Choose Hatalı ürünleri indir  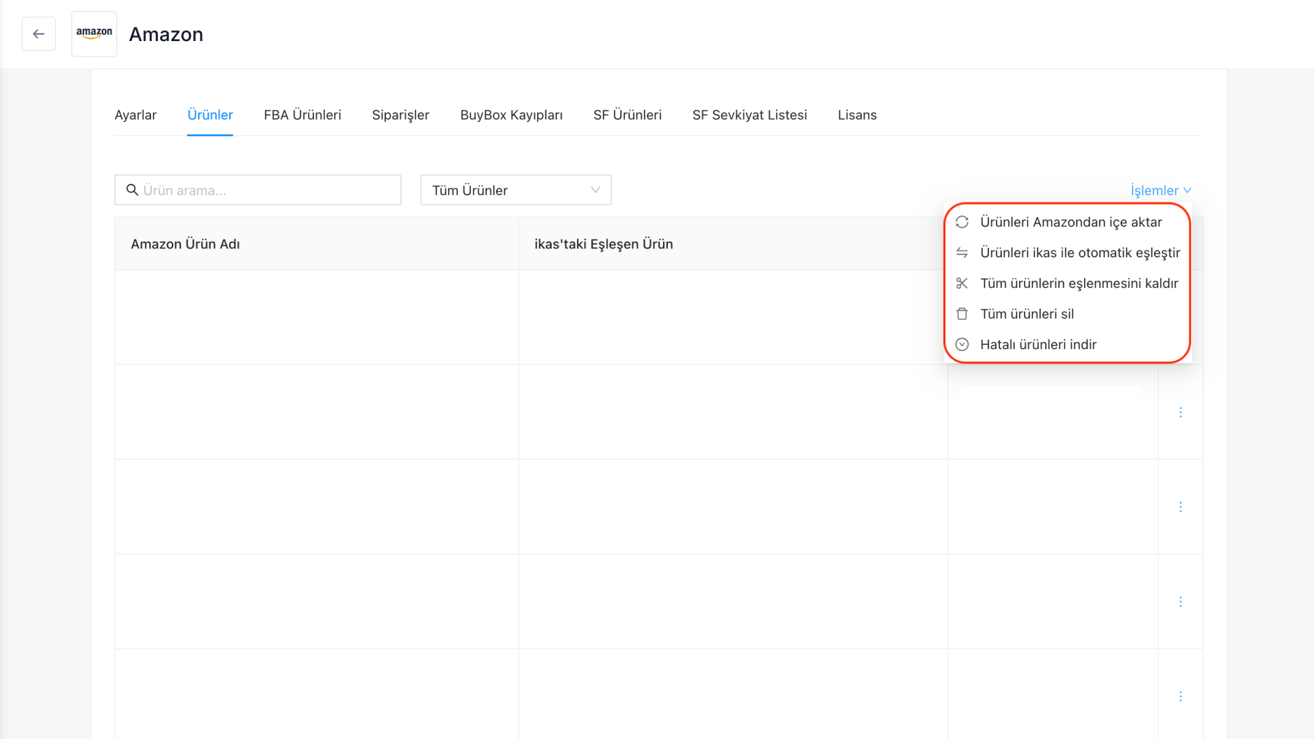pyautogui.click(x=1068, y=344)
